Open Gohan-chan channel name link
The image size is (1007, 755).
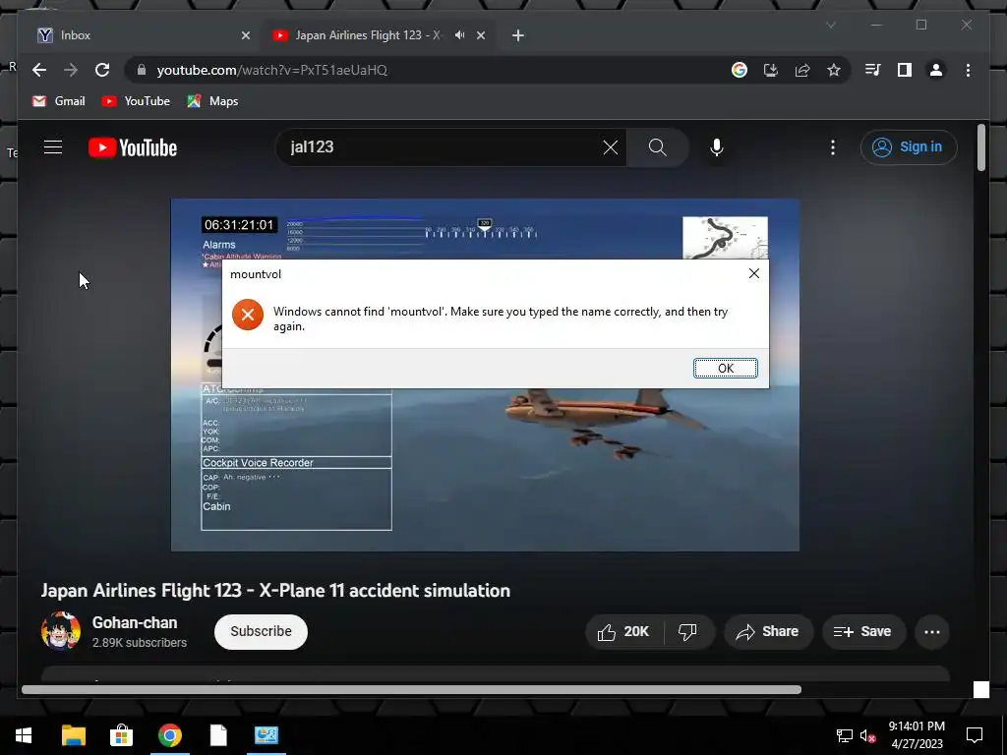point(134,622)
